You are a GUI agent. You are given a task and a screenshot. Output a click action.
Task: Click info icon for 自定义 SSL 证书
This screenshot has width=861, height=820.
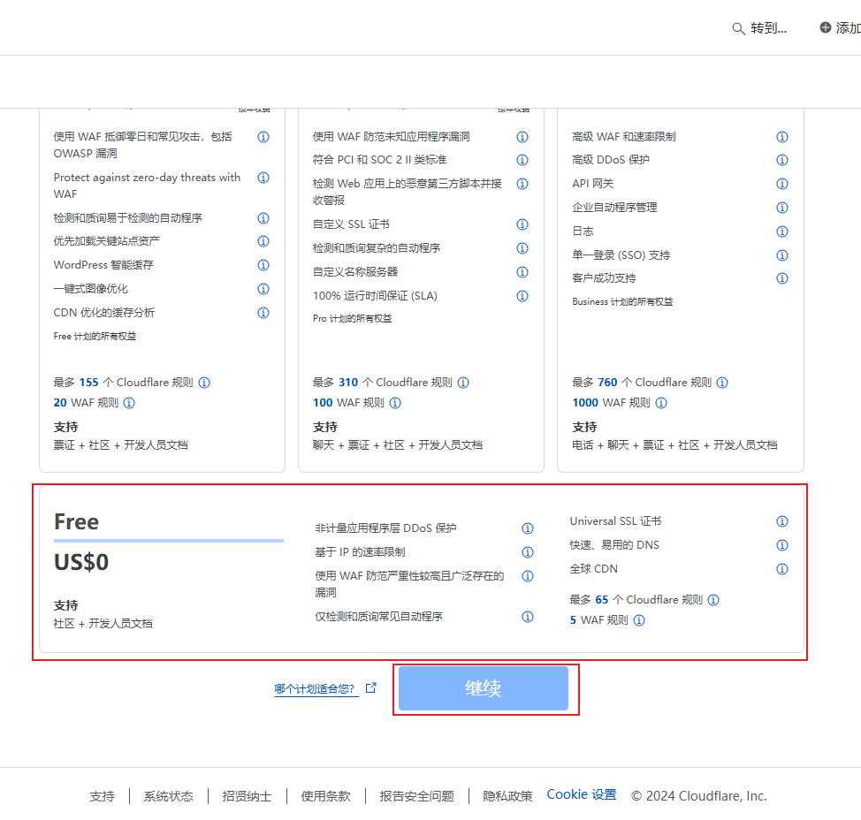pos(522,224)
